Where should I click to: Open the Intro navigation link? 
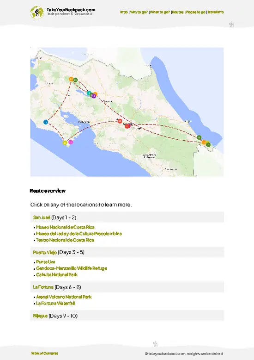tap(124, 12)
